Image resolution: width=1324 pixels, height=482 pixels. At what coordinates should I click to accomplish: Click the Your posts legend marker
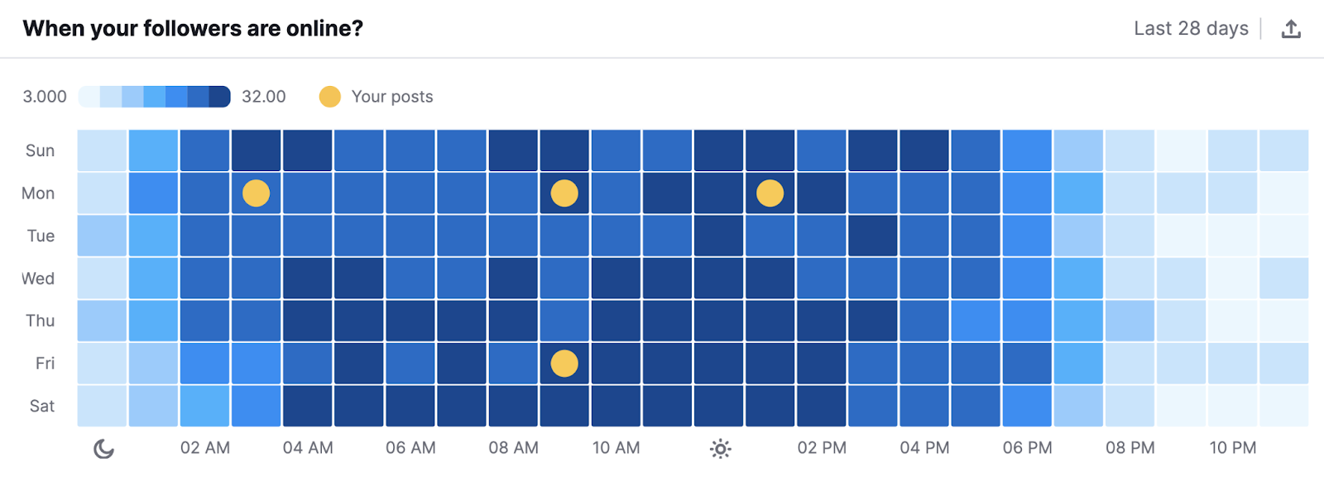coord(331,97)
